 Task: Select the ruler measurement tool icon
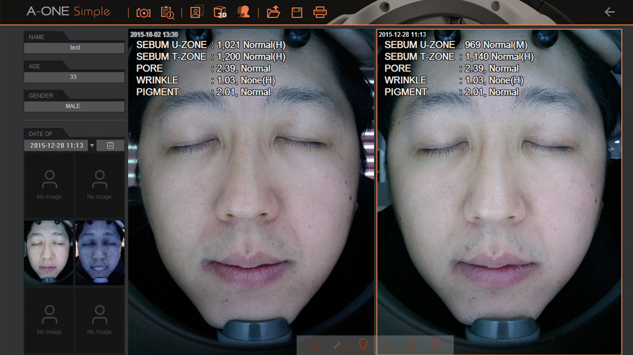coord(338,345)
